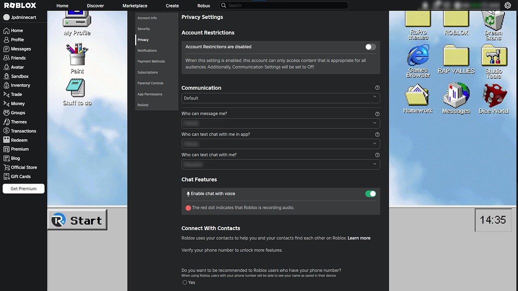Open the 'Who can text chat with me?' dropdown
Viewport: 518px width, 291px height.
tap(280, 164)
